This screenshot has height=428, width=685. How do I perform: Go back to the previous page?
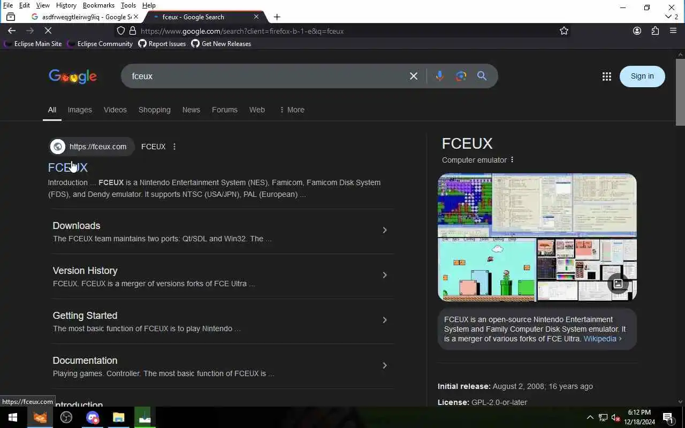tap(12, 31)
